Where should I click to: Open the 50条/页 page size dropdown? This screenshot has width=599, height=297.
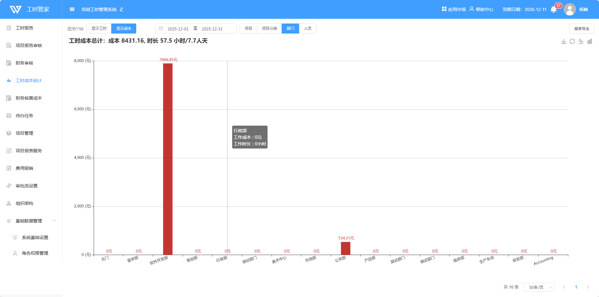click(539, 287)
